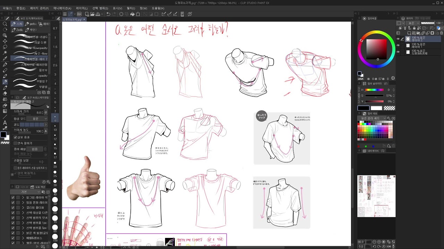The image size is (444, 249).
Task: Toggle visibility of 레이어 2 layer
Action: (x=398, y=39)
